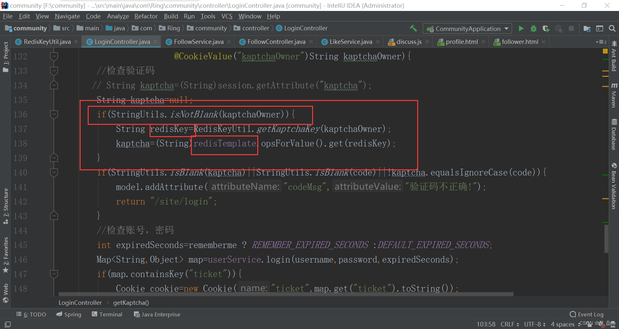The image size is (619, 329).
Task: Toggle tool window bars at bottom-left corner
Action: pyautogui.click(x=8, y=324)
